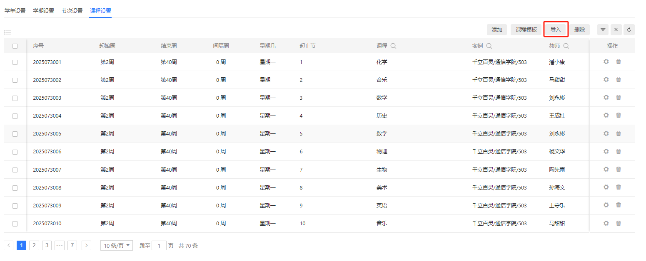The image size is (646, 261).
Task: Click search icon next to 教师 header
Action: pyautogui.click(x=566, y=46)
